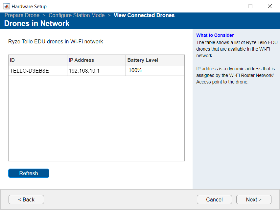Select the Ryze Tello EDU description text

(56, 42)
